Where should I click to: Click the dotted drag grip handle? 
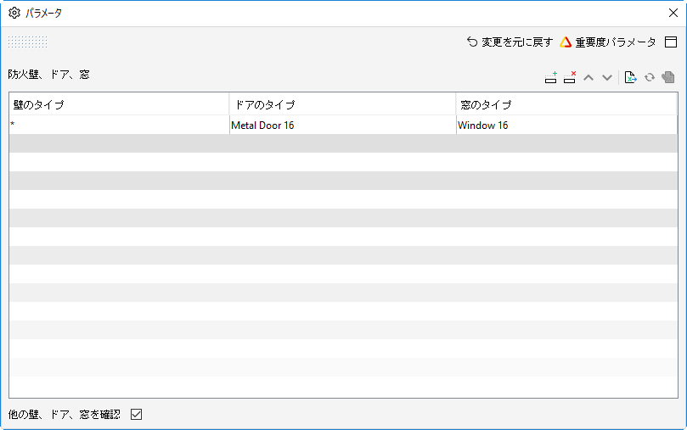[28, 42]
